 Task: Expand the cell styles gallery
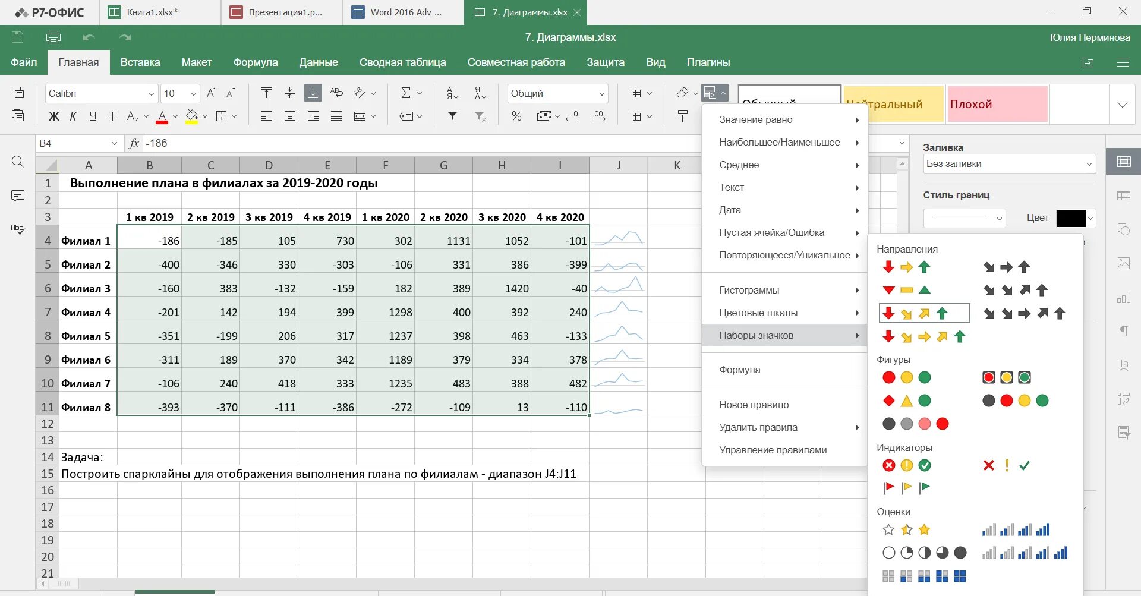[x=1122, y=105]
